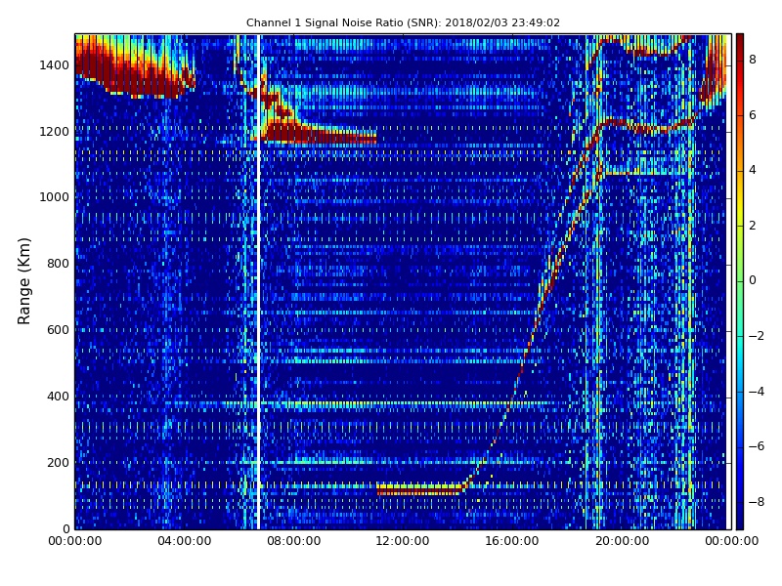Click the colorbar tick label 6
The width and height of the screenshot is (782, 586).
tap(752, 115)
